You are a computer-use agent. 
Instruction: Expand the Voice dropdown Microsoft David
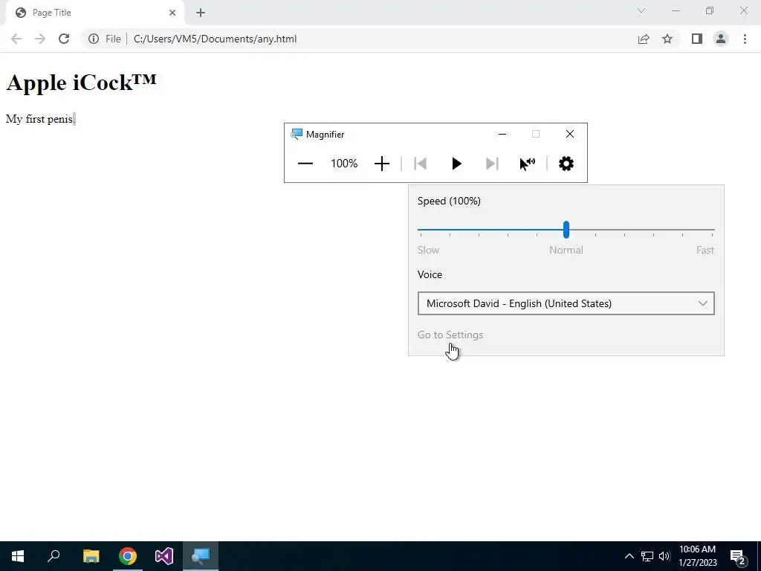566,303
